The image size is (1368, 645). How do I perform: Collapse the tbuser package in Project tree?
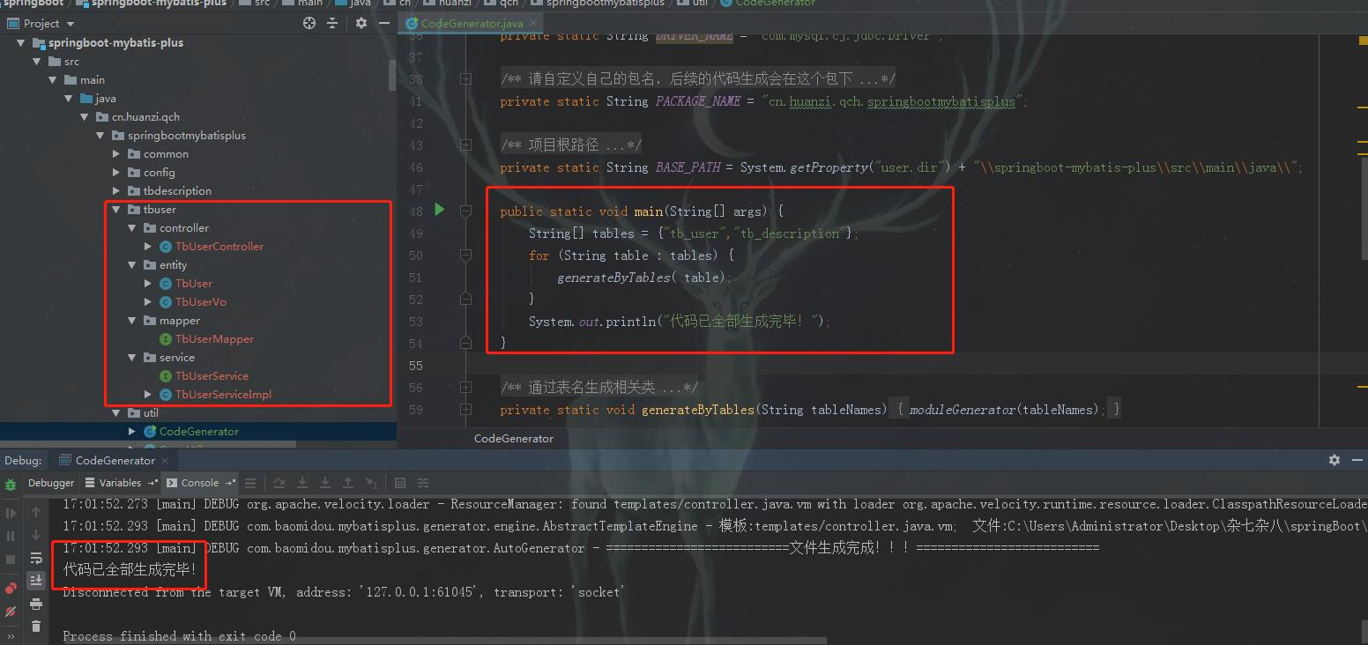[x=115, y=209]
